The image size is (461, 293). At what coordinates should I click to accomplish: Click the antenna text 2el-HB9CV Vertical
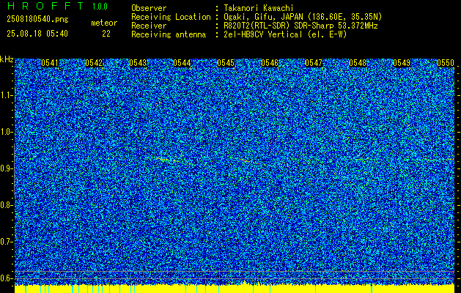point(262,34)
